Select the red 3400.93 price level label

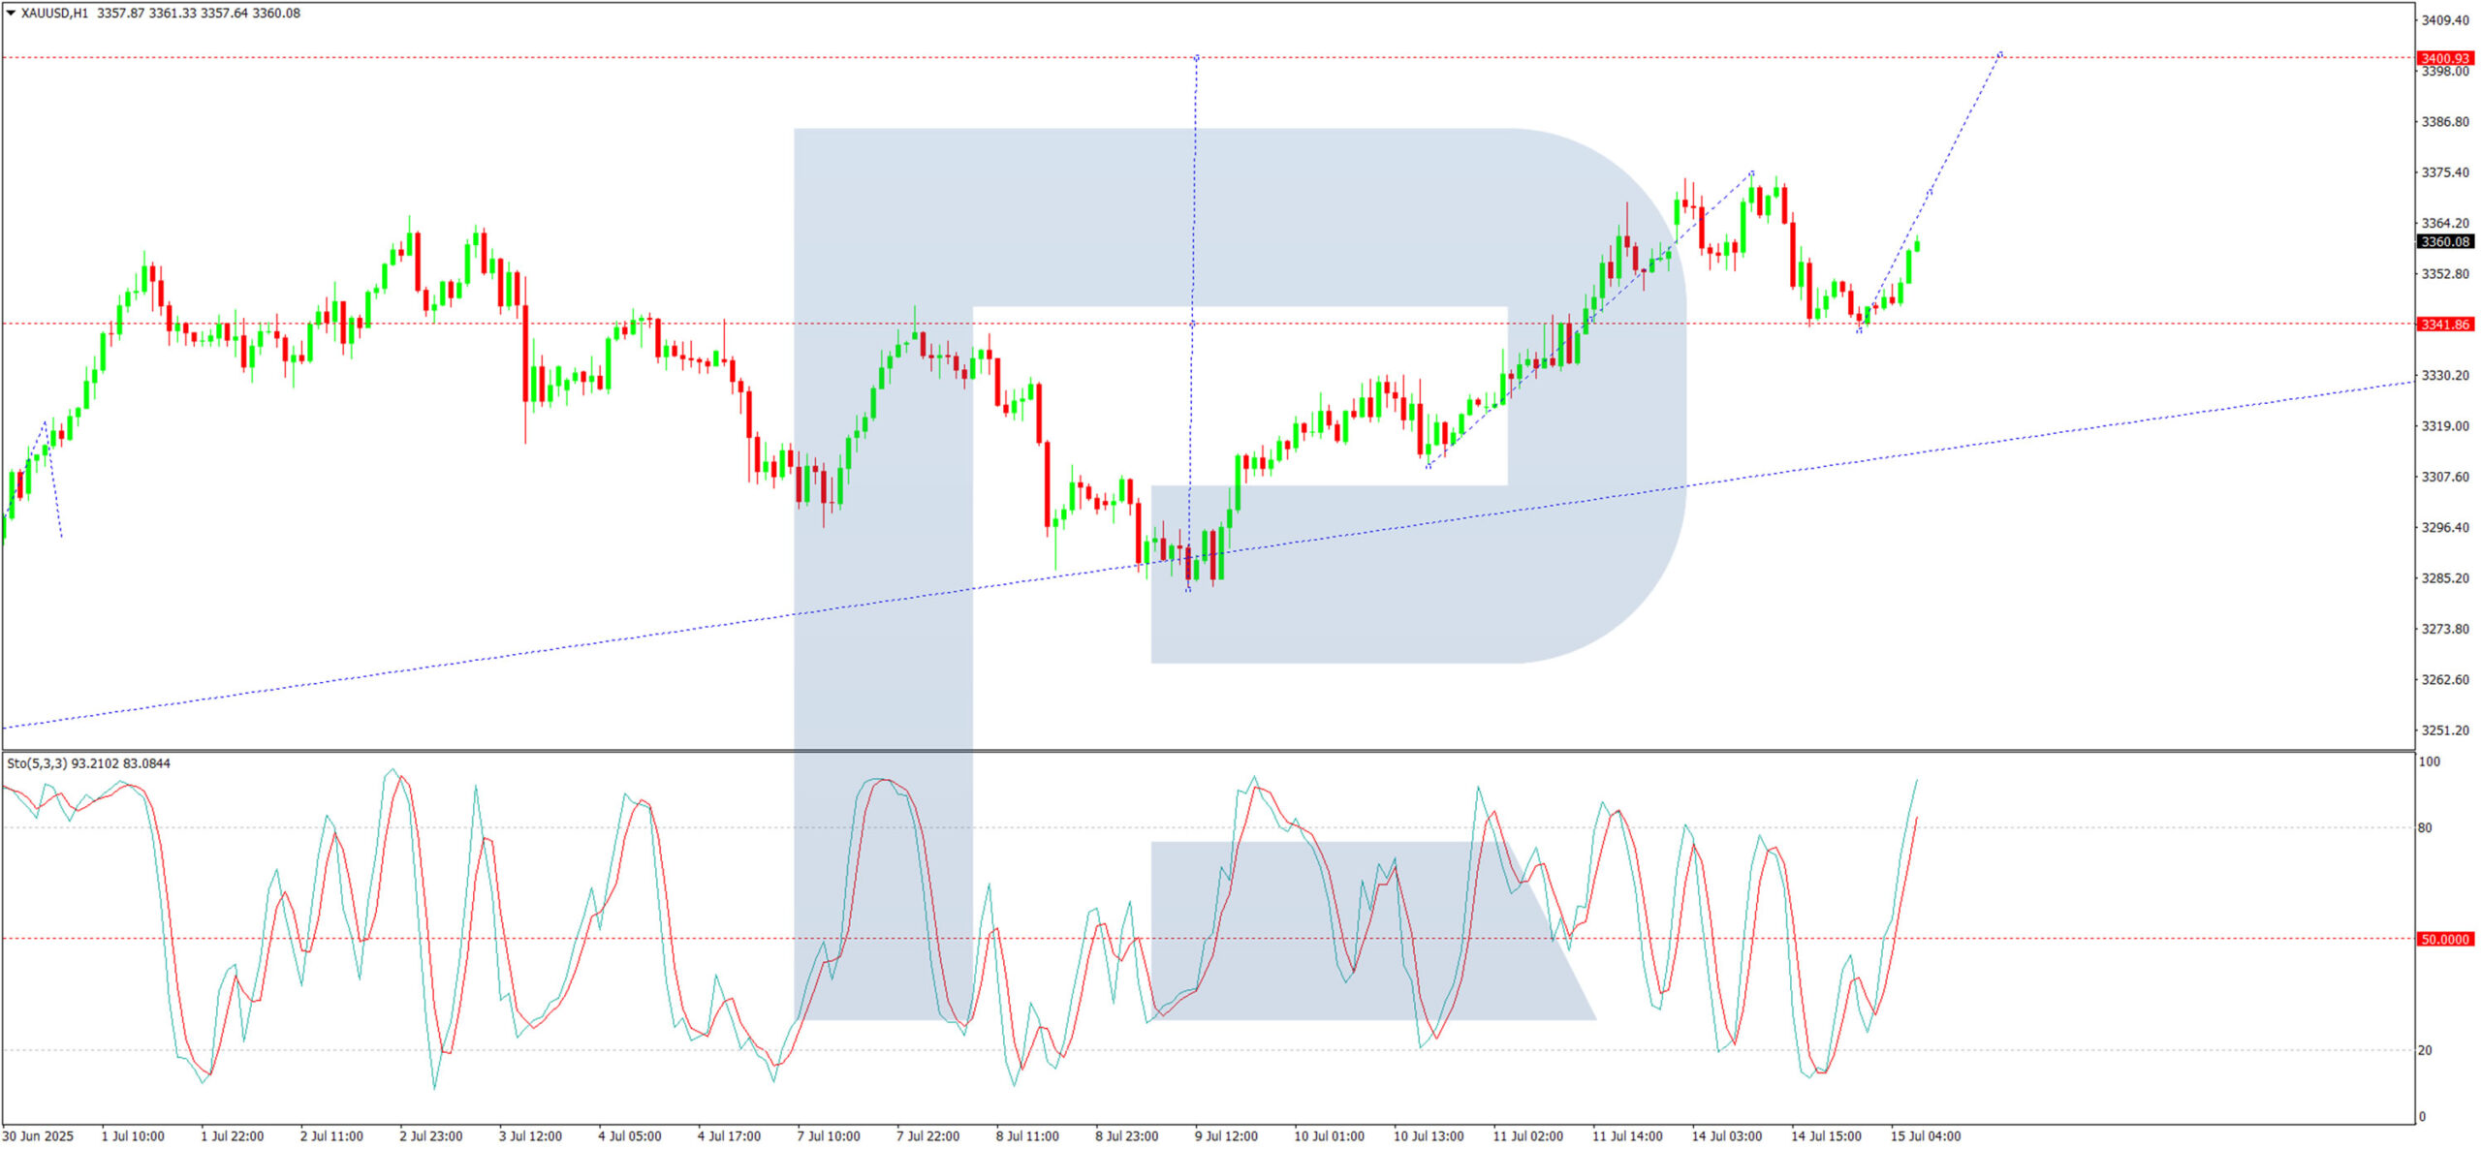(x=2444, y=58)
